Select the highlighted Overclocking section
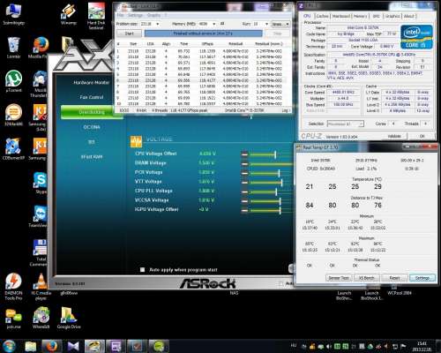The width and height of the screenshot is (441, 353). coord(92,112)
